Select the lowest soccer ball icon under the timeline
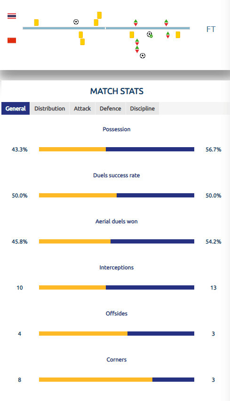The width and height of the screenshot is (230, 401). pyautogui.click(x=143, y=55)
